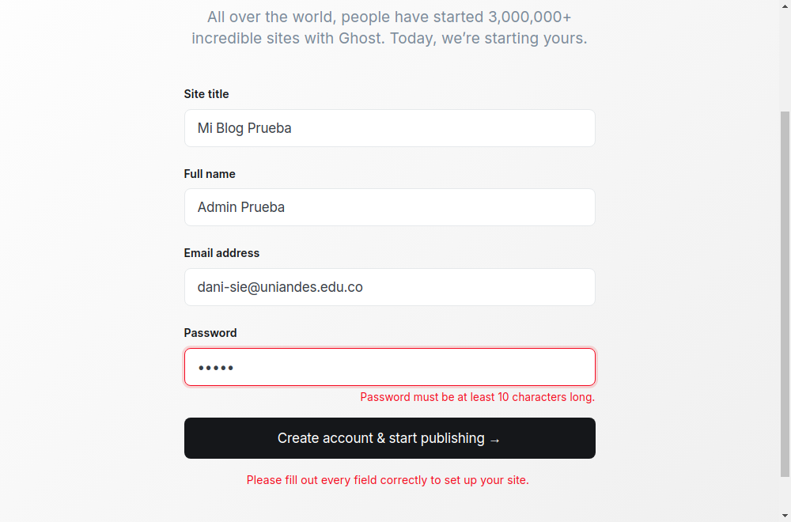Click the vertical scrollbar thumb
The width and height of the screenshot is (791, 522).
[x=785, y=294]
